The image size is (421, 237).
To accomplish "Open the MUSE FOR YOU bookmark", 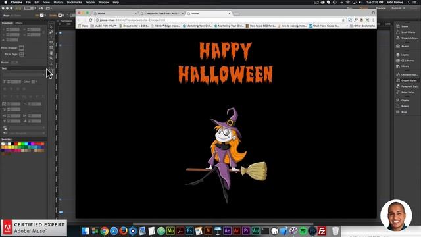I will pyautogui.click(x=104, y=26).
